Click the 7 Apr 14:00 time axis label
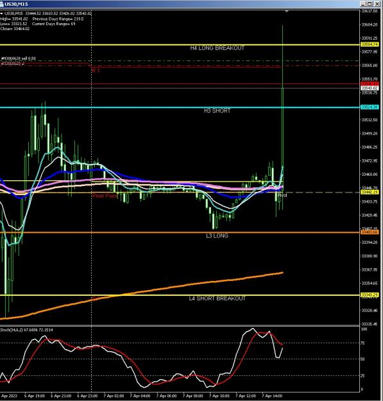Viewport: 383px width, 401px height. point(272,396)
